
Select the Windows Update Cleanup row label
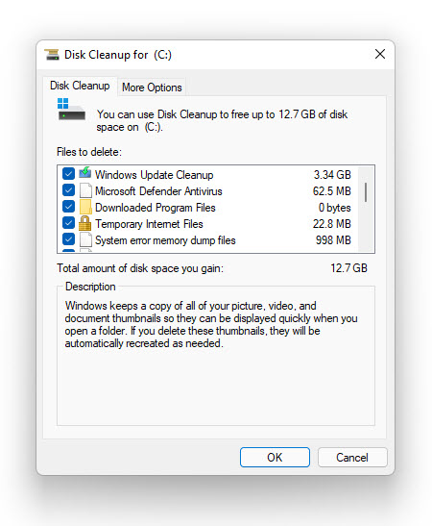point(154,175)
